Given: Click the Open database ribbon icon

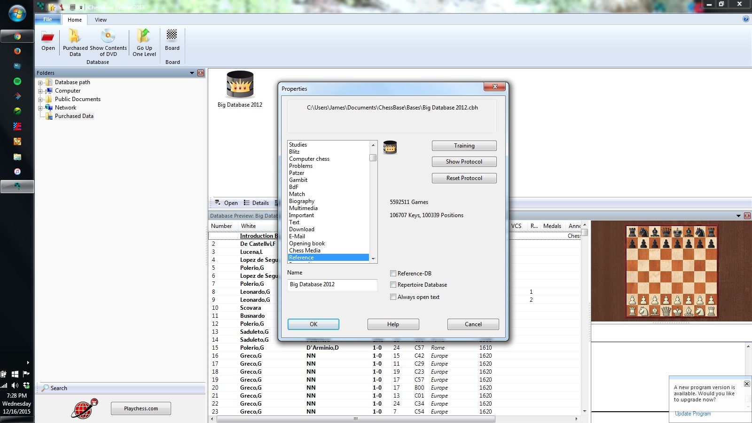Looking at the screenshot, I should coord(48,40).
